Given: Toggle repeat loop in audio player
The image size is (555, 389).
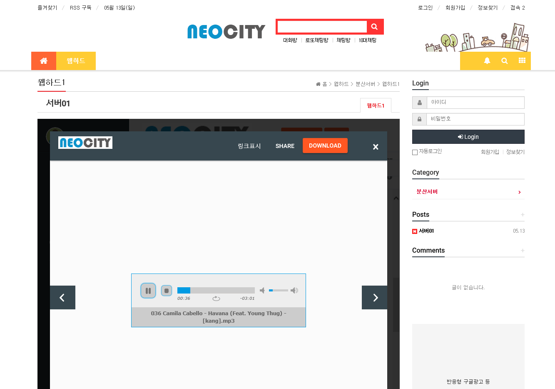Looking at the screenshot, I should pos(216,299).
